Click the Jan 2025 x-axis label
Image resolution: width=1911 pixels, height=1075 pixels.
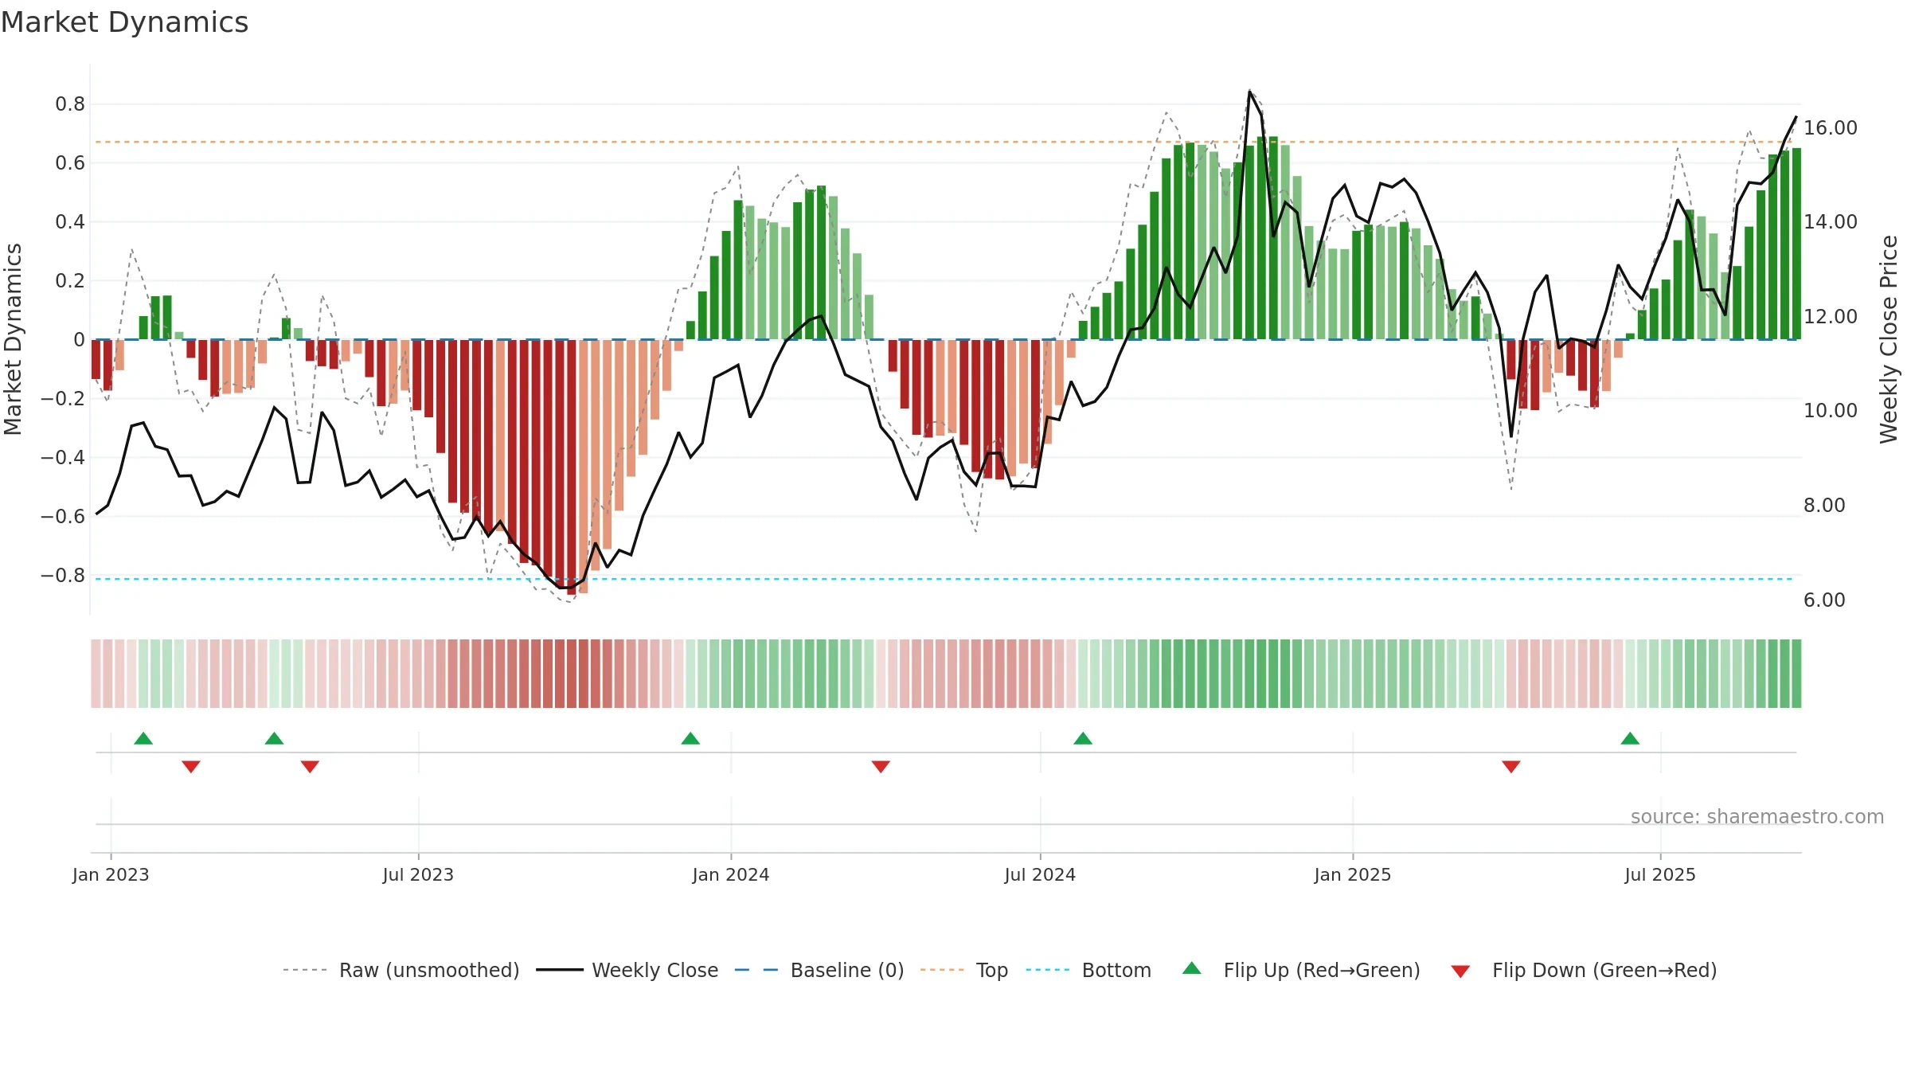(x=1353, y=874)
